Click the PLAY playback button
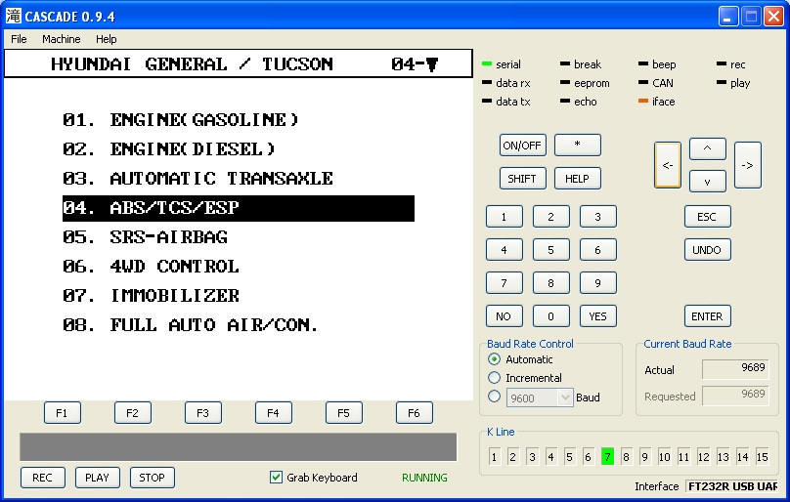The width and height of the screenshot is (790, 502). coord(97,478)
